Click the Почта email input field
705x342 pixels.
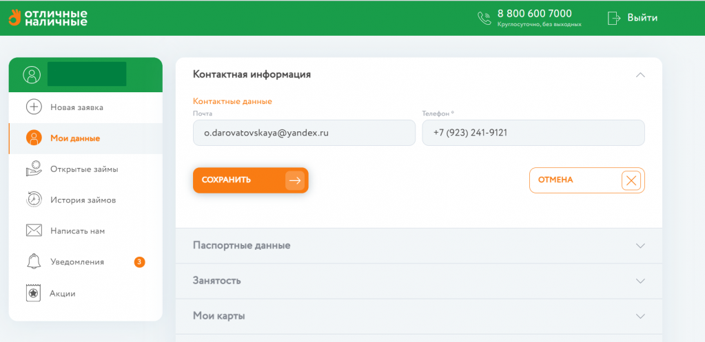(304, 133)
